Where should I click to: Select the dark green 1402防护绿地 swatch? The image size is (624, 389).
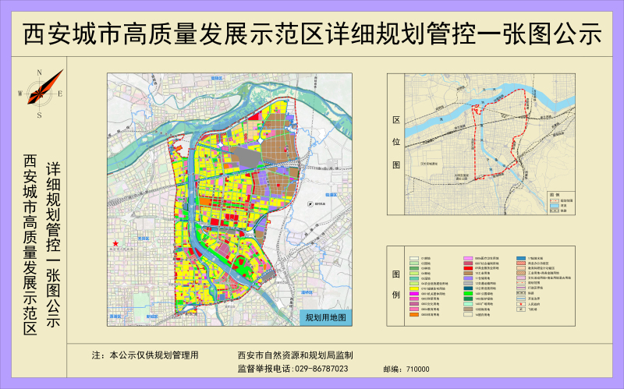[468, 299]
